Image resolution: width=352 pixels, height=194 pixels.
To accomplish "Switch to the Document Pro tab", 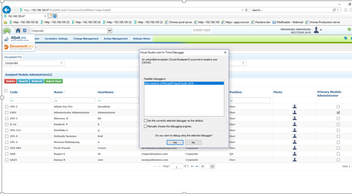I will point(13,57).
